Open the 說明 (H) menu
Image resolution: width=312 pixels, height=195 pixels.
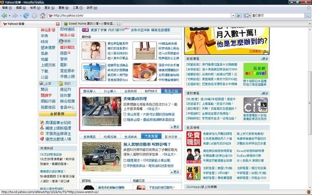[92, 8]
